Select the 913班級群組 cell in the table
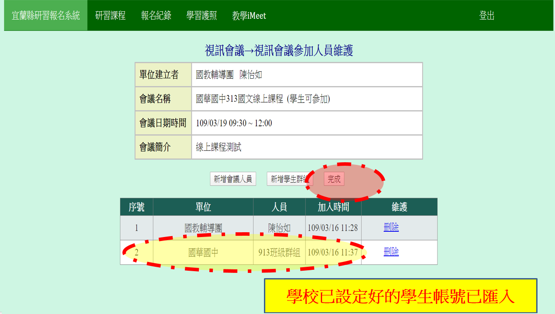 (279, 252)
